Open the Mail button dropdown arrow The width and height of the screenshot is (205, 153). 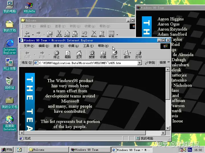130,53
